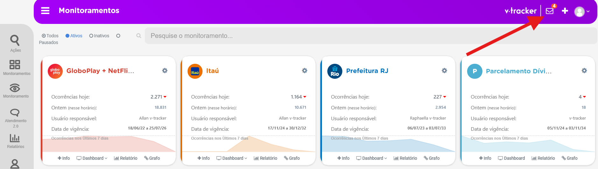Open Dashboard on Parcelamento card

click(x=511, y=158)
